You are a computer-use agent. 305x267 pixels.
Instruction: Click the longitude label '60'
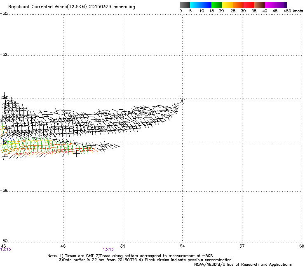click(x=302, y=246)
